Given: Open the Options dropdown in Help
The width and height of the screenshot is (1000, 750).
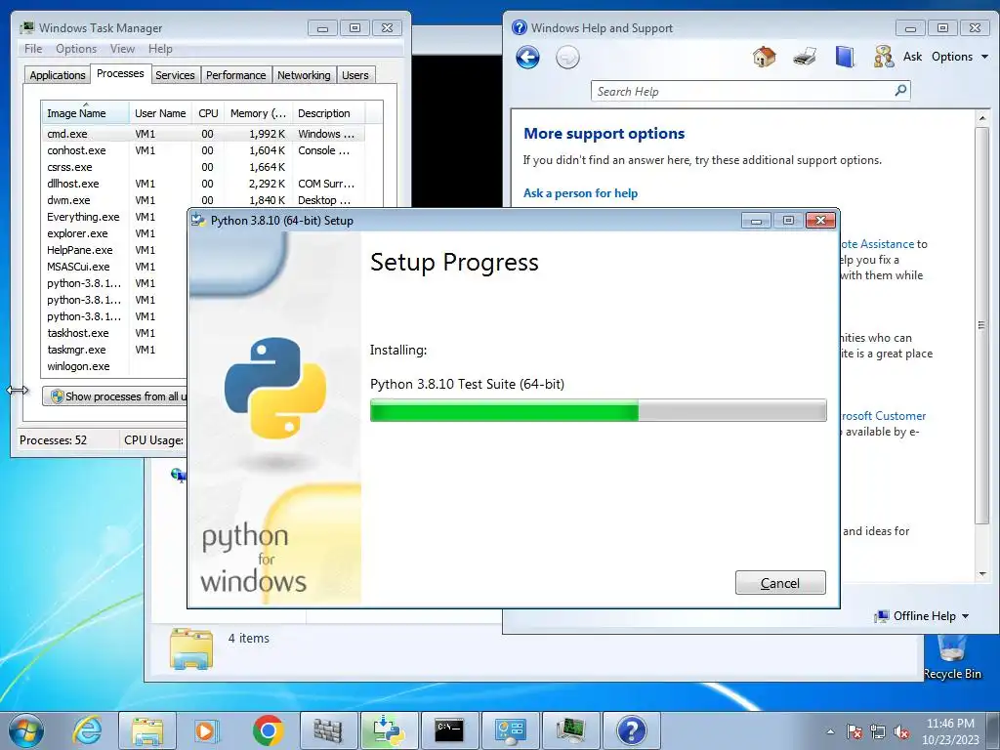Looking at the screenshot, I should 960,56.
